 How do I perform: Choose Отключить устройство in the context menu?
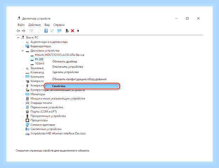click(68, 67)
